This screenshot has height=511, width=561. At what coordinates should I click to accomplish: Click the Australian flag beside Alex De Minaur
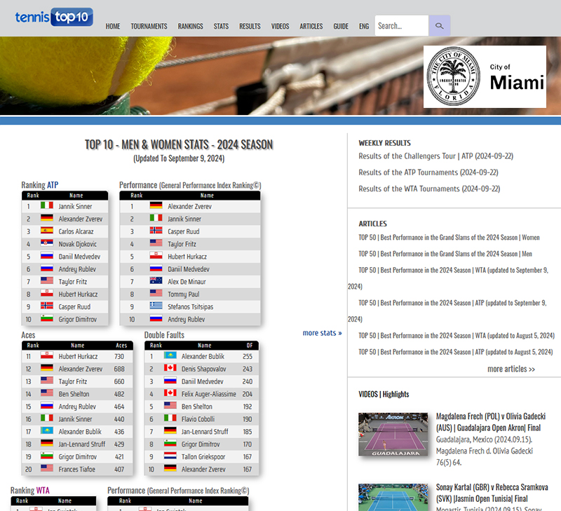pyautogui.click(x=156, y=280)
